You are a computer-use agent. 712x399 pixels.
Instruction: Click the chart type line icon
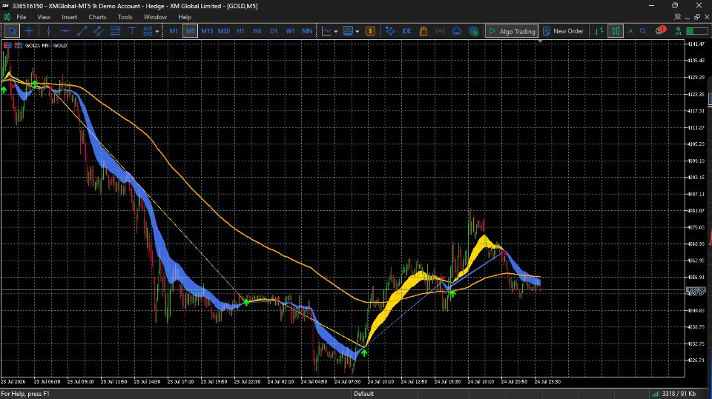(x=326, y=31)
